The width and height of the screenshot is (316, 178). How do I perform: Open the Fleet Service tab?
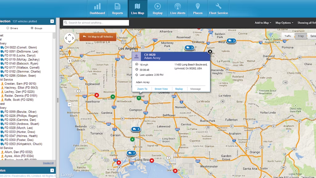tap(218, 9)
